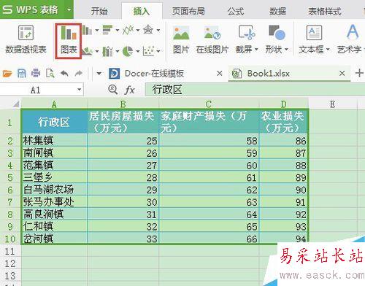365x286 pixels.
Task: Redo the last action
Action: (x=79, y=73)
